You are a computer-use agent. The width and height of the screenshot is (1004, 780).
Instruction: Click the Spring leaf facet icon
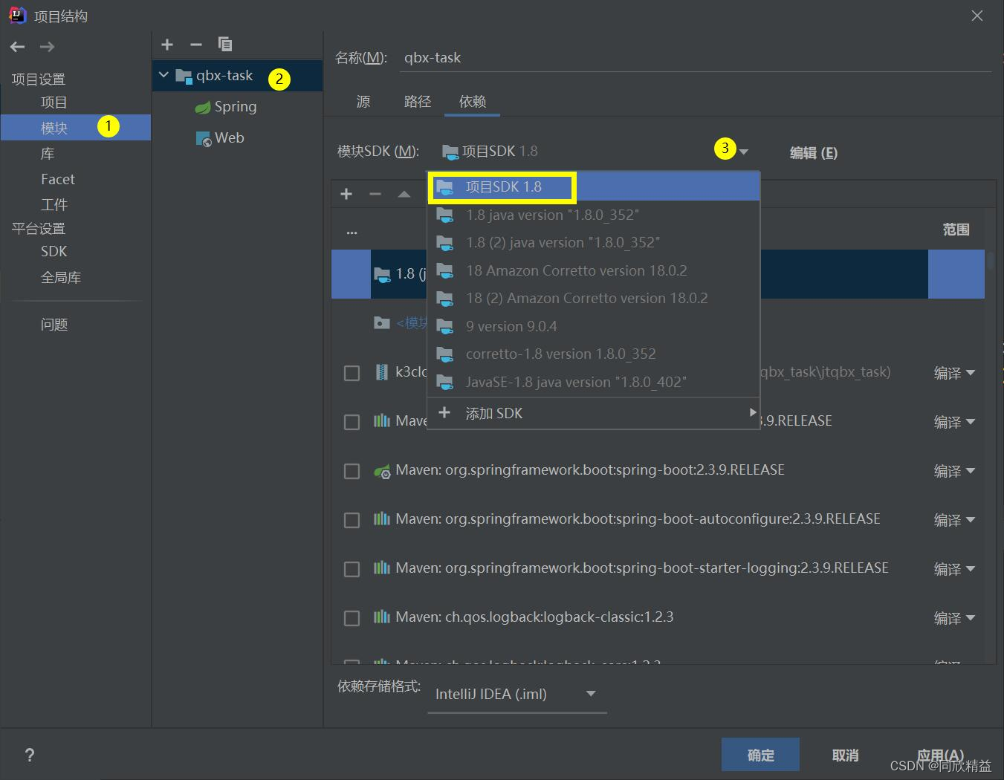[x=203, y=108]
